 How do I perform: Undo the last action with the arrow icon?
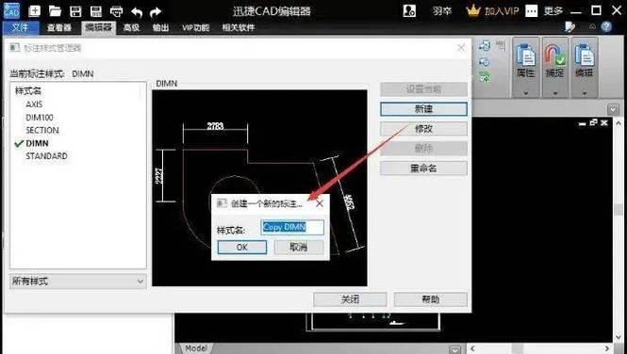(137, 12)
